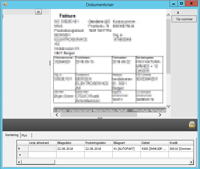Select Kredit cell 50010 [Onninen

181,149
